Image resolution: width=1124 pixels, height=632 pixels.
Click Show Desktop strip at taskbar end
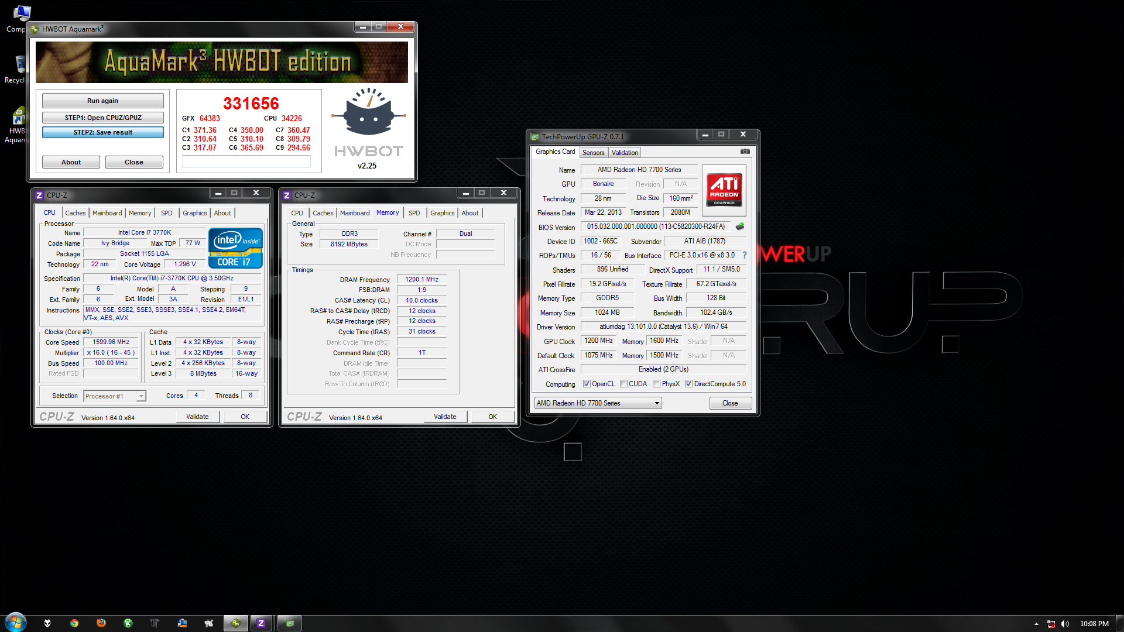point(1120,623)
